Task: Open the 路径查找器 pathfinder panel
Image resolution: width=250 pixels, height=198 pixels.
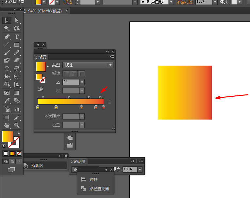Action: coord(99,189)
